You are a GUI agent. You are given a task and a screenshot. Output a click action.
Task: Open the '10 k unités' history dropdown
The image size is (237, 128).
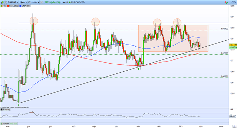coord(33,2)
